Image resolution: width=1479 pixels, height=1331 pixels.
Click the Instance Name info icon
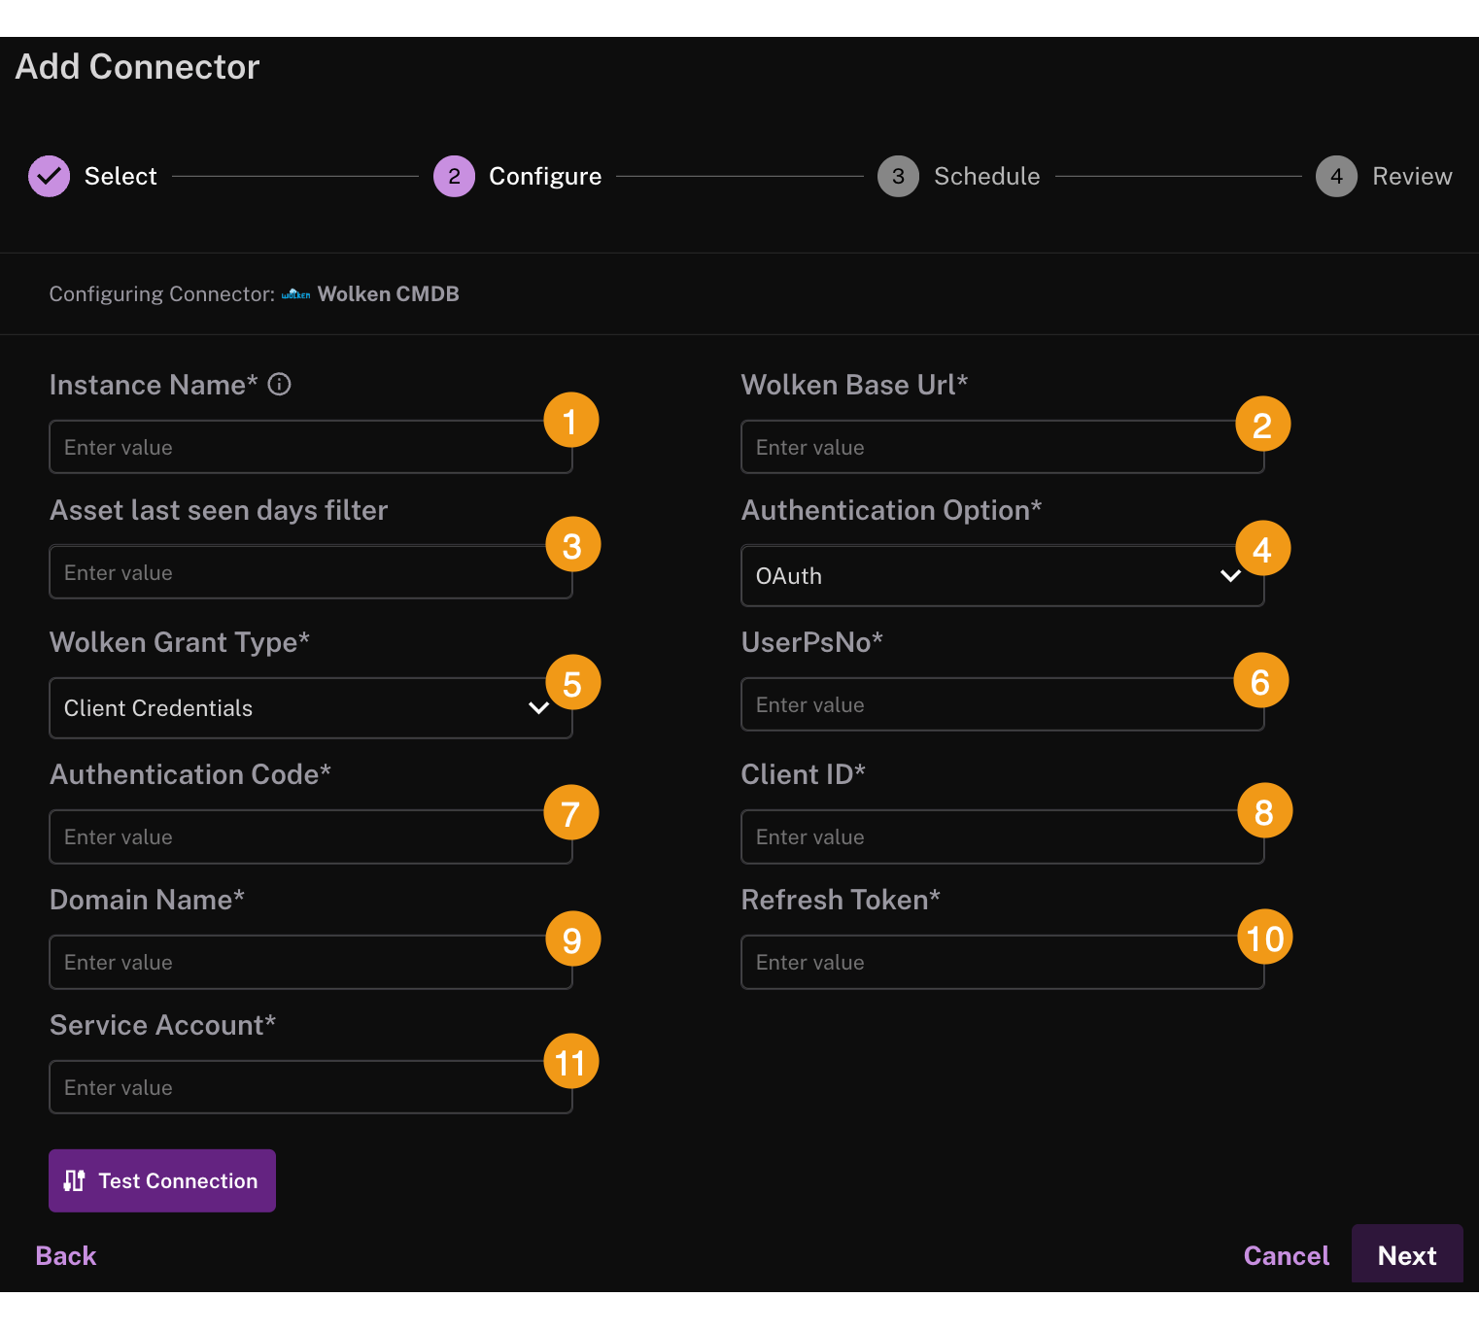[280, 385]
